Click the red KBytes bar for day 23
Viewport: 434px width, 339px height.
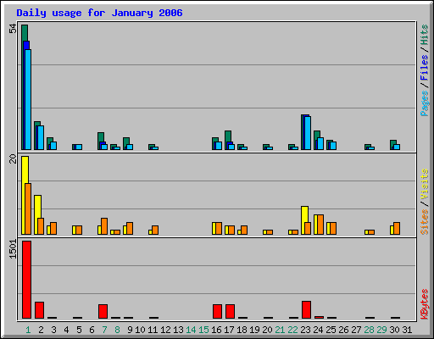[x=306, y=310]
